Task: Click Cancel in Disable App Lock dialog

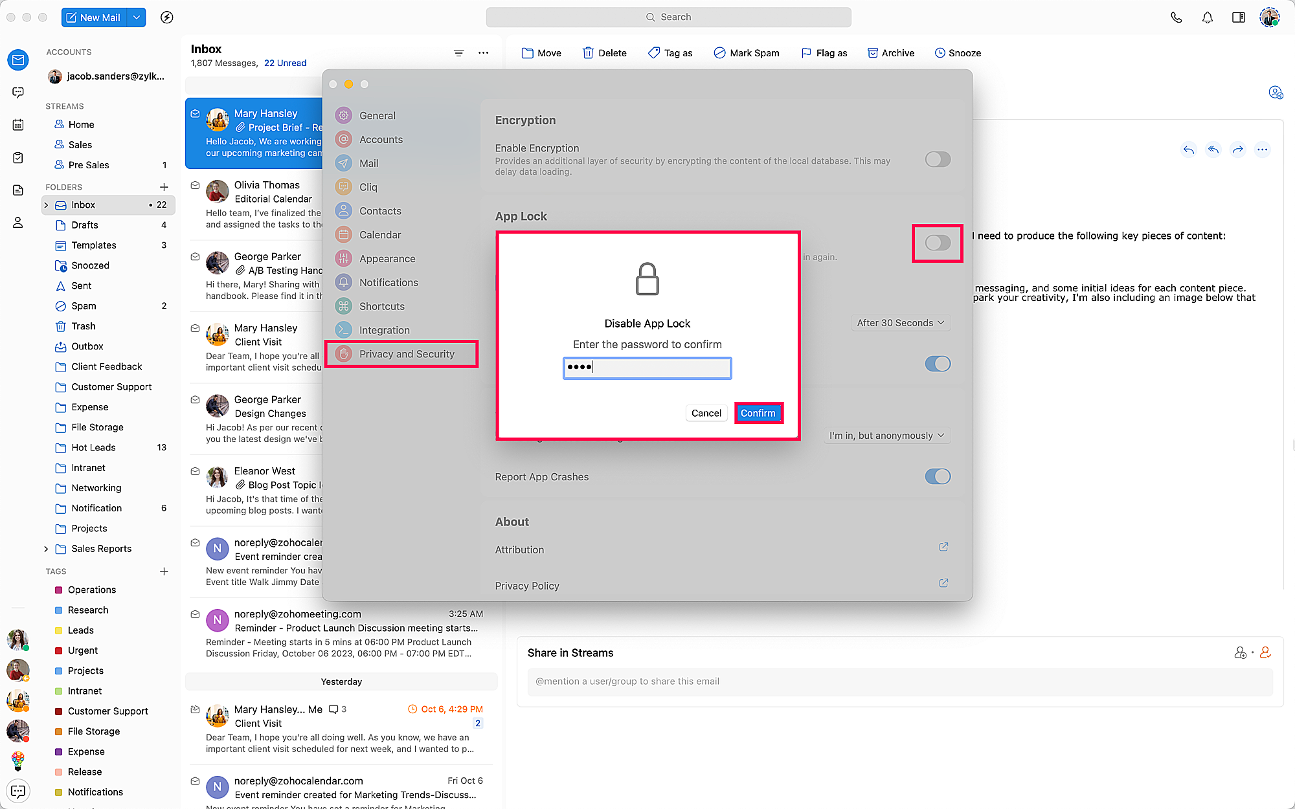Action: point(706,413)
